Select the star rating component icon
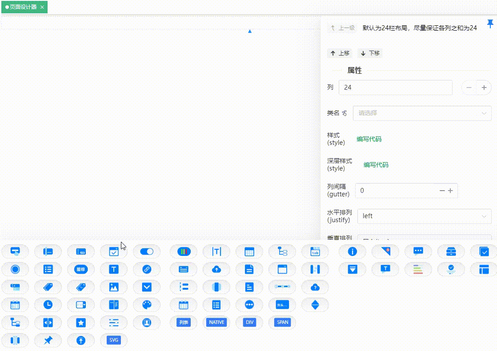497x351 pixels. pyautogui.click(x=81, y=323)
